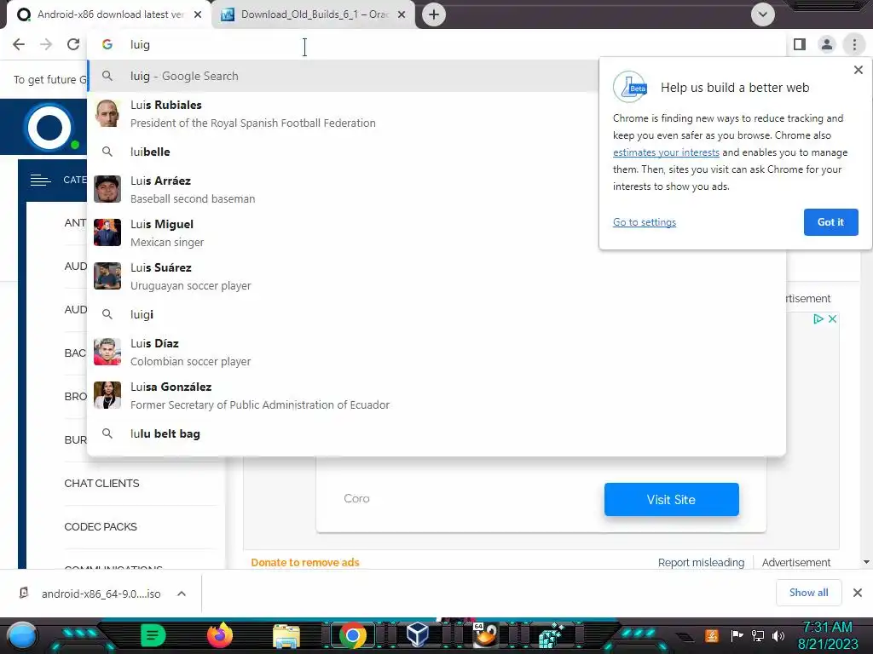873x654 pixels.
Task: Open Action Center flag tray icon
Action: tap(737, 635)
